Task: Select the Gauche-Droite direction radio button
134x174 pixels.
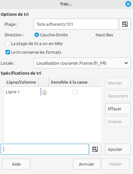Action: tap(37, 35)
